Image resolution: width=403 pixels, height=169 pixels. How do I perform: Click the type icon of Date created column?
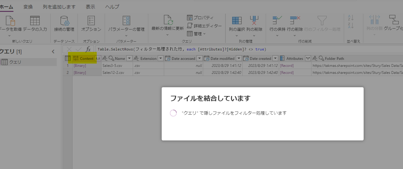click(246, 58)
